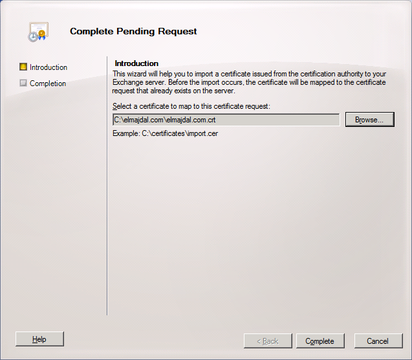Click the bold Introduction heading

pyautogui.click(x=136, y=63)
